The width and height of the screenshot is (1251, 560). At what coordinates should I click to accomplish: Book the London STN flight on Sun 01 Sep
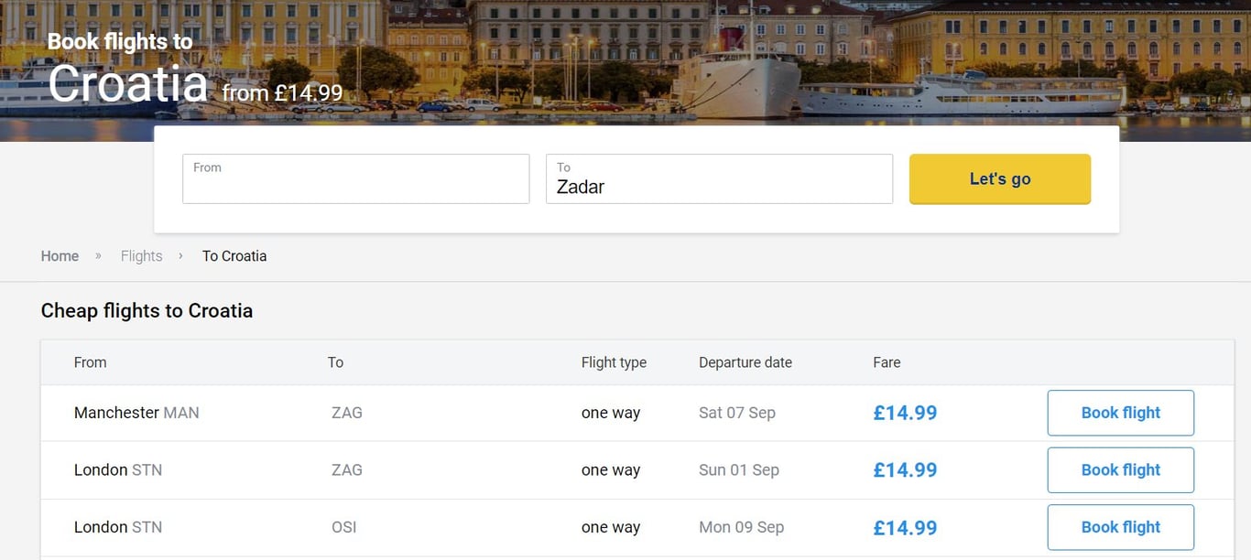tap(1120, 470)
